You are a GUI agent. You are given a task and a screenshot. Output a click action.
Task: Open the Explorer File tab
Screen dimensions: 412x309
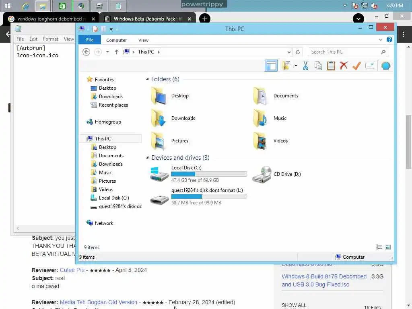[90, 40]
